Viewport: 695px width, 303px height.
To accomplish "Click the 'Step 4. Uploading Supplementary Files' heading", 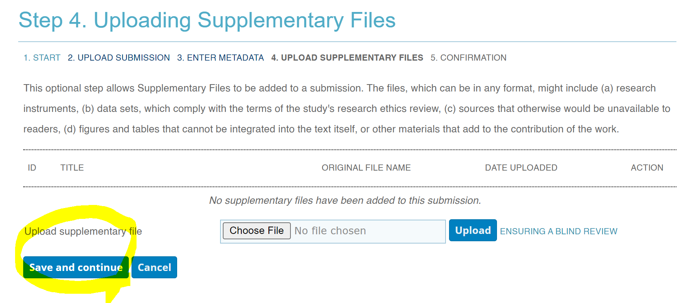I will point(207,20).
